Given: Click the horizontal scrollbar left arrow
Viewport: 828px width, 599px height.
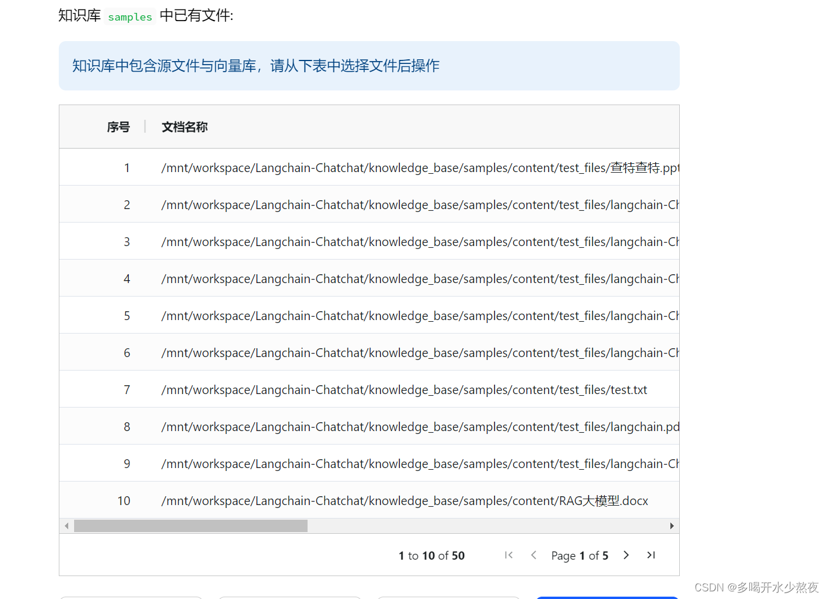Looking at the screenshot, I should (66, 526).
